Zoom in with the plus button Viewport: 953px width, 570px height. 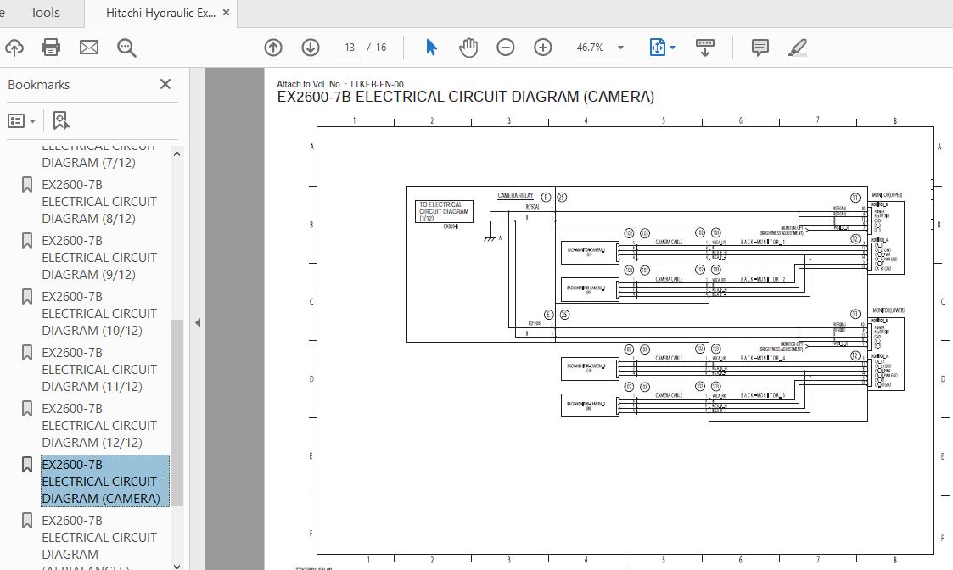[x=542, y=47]
